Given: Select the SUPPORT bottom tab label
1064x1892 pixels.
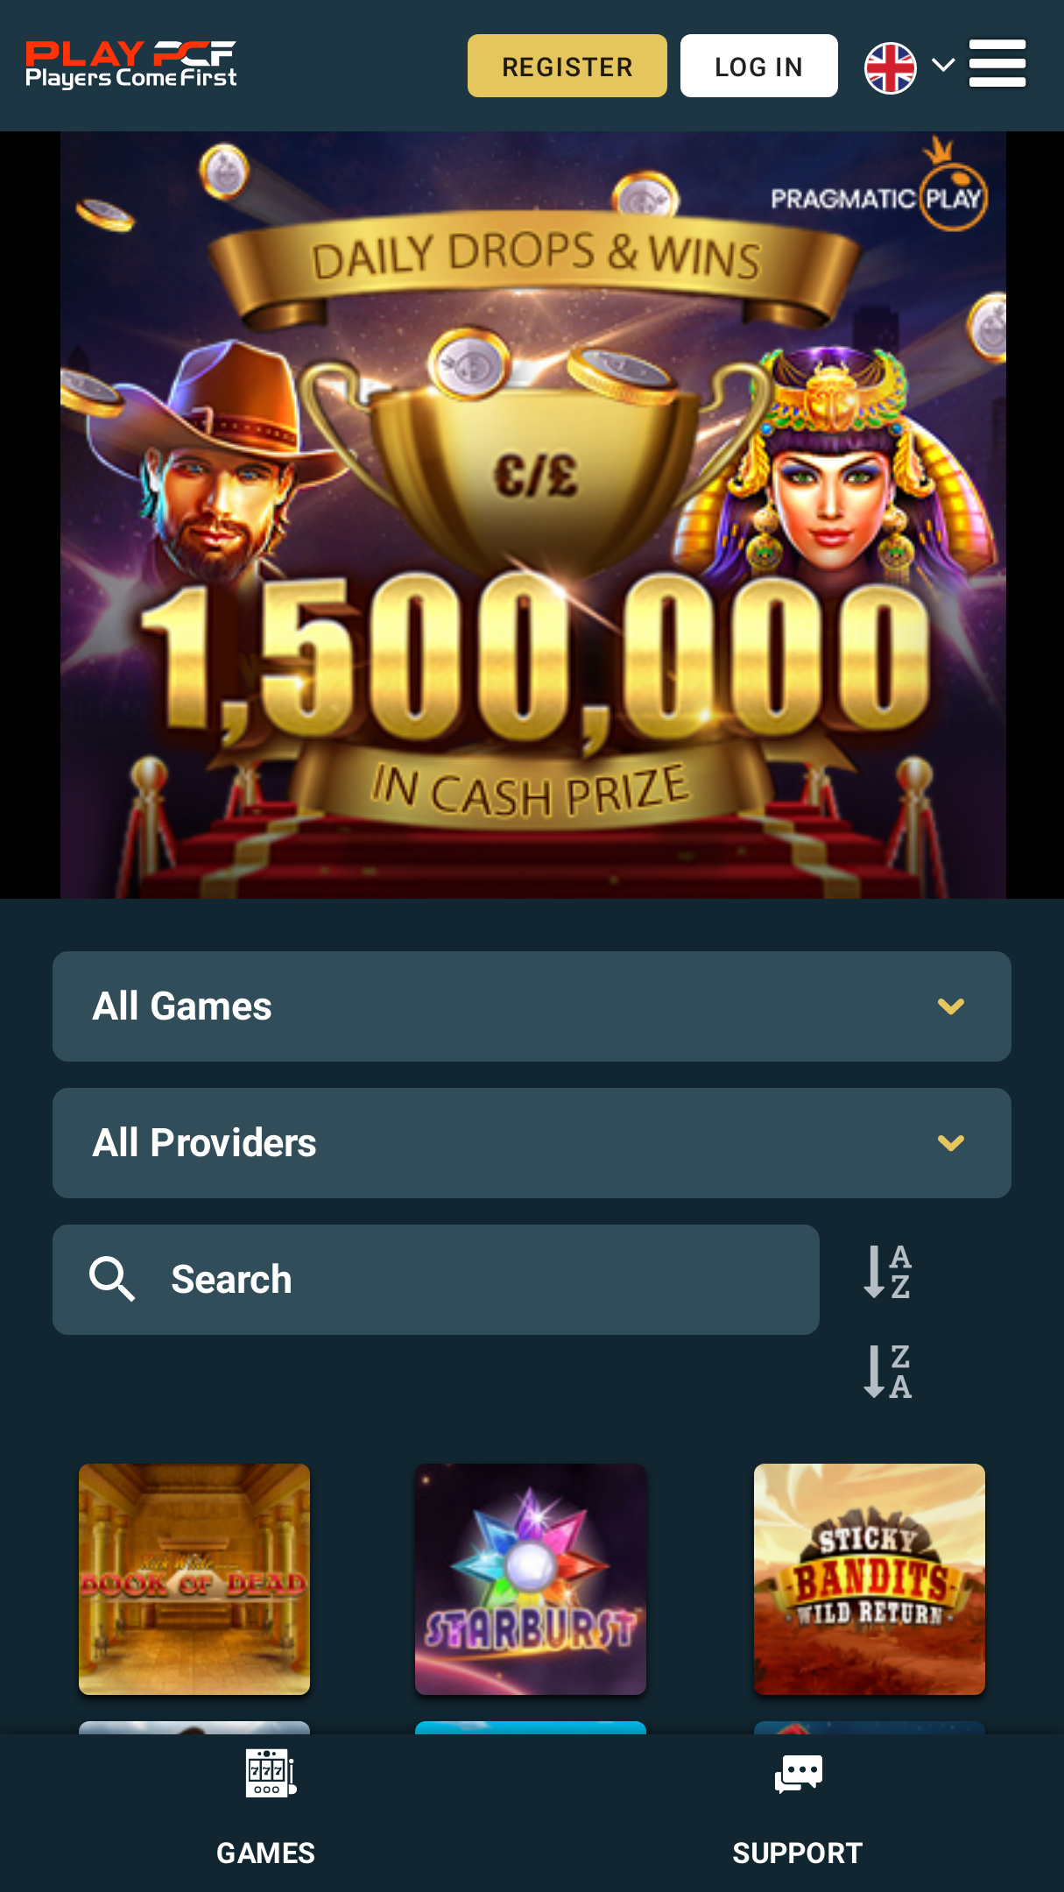Looking at the screenshot, I should (x=798, y=1853).
